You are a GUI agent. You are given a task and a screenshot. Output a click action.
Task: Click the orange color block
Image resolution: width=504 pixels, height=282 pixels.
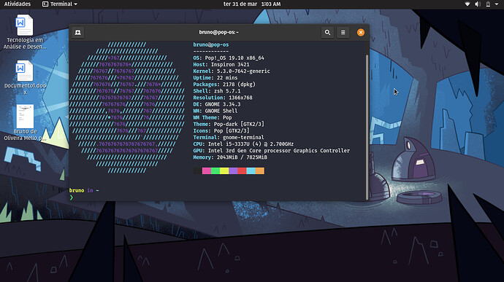[260, 171]
